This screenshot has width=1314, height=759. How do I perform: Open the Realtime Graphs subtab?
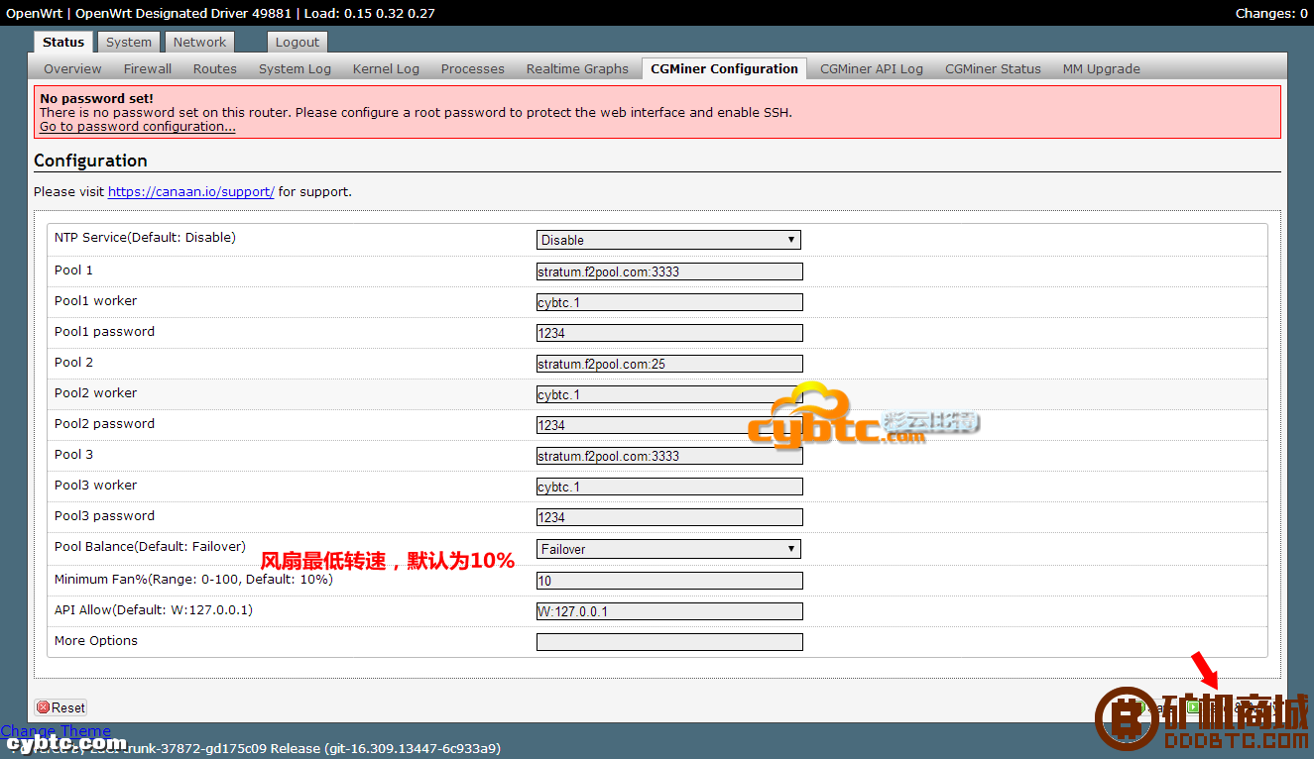577,68
